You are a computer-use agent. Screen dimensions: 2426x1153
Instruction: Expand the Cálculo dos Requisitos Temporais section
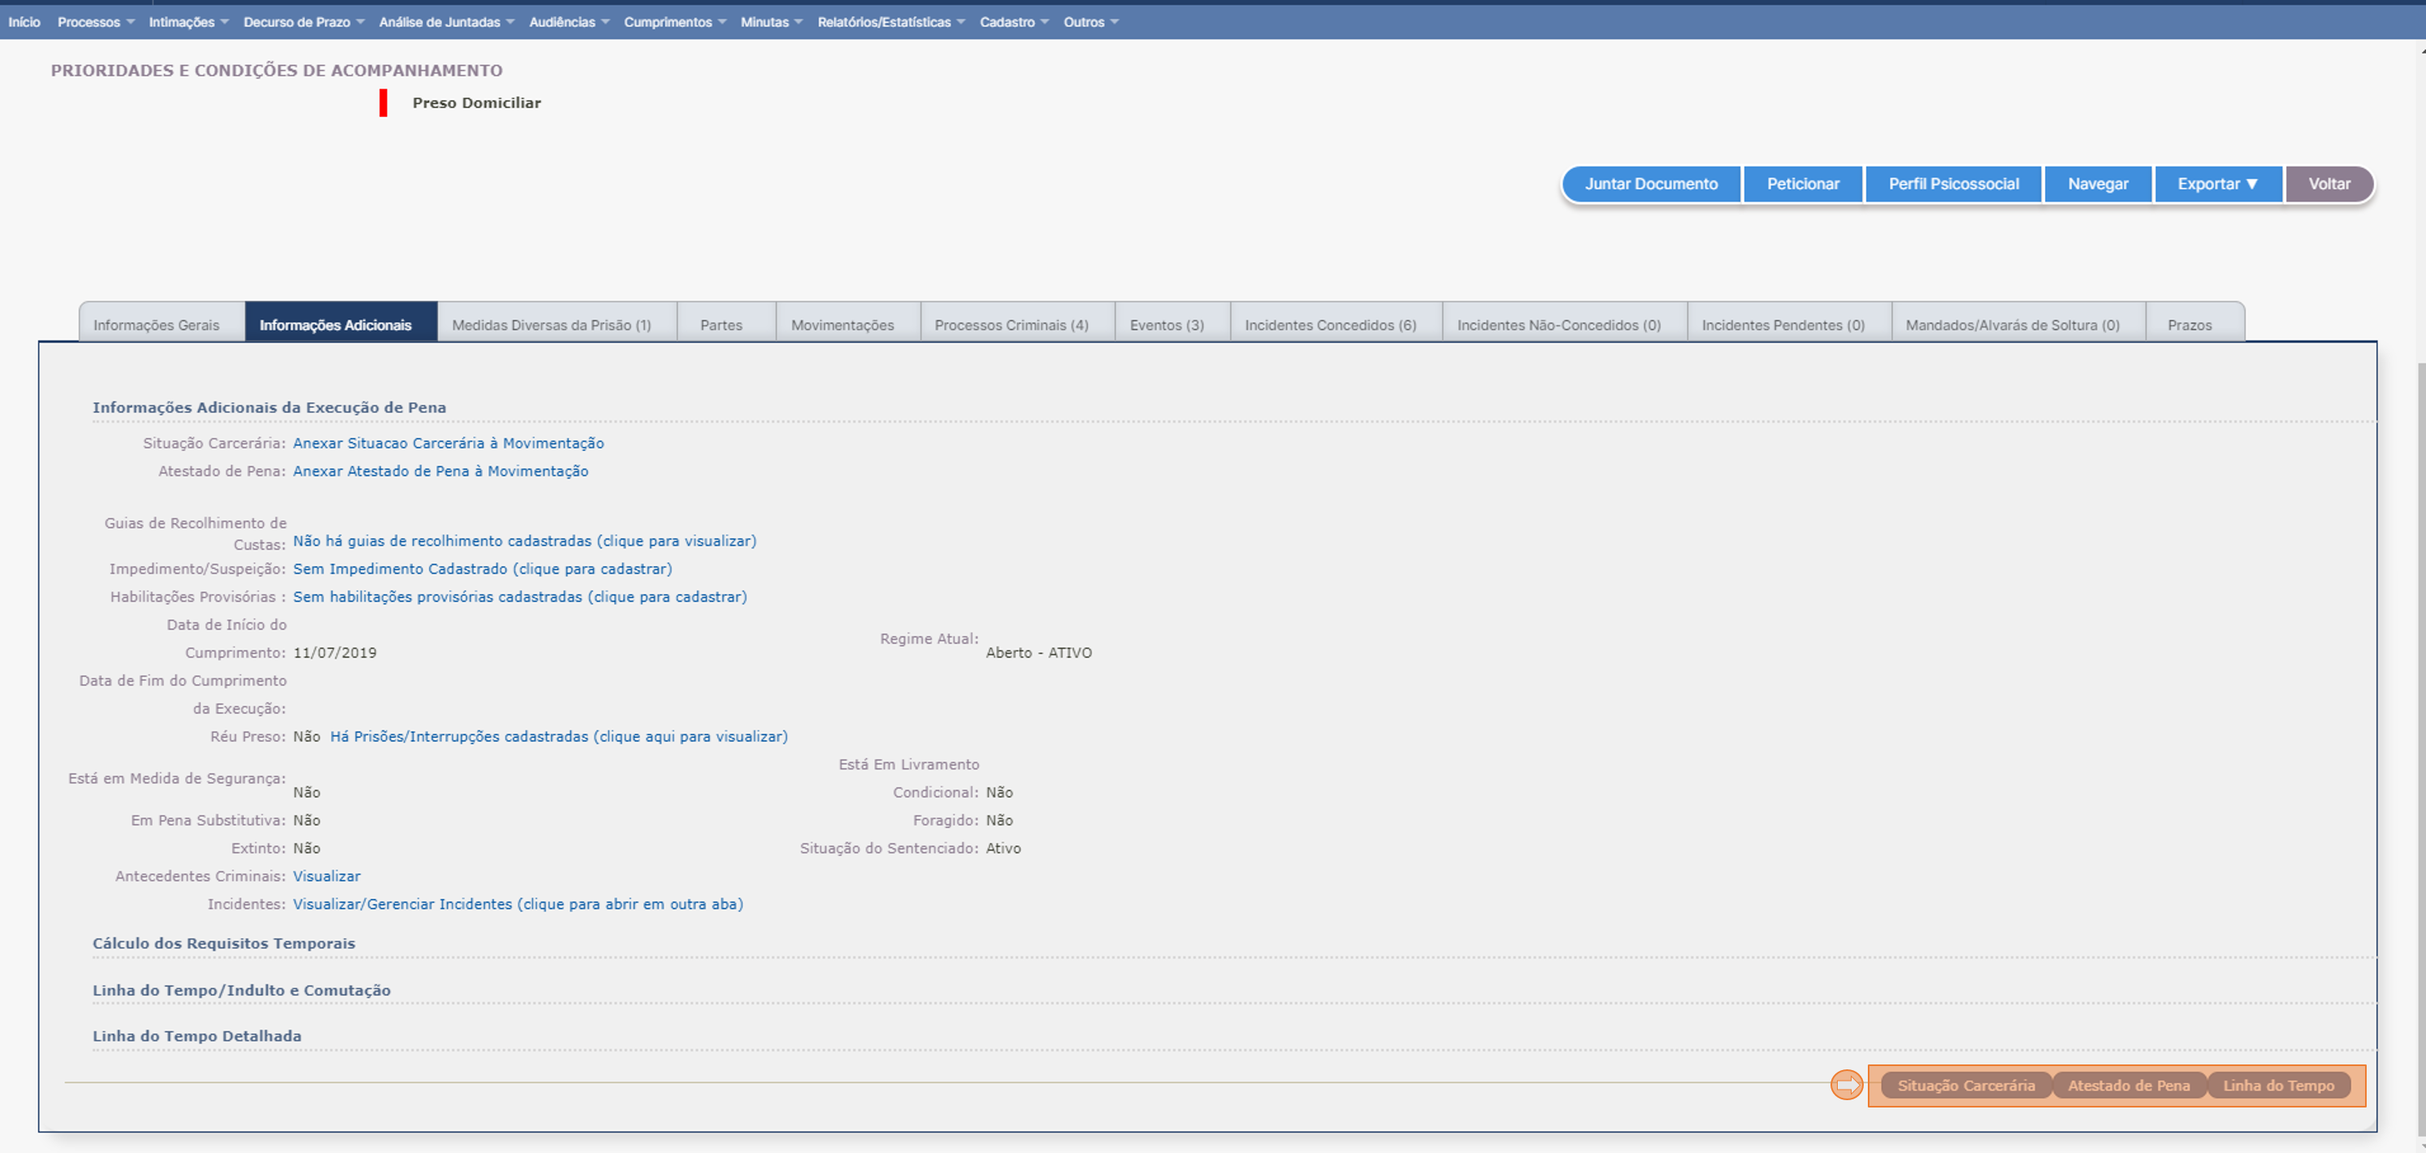[x=223, y=943]
